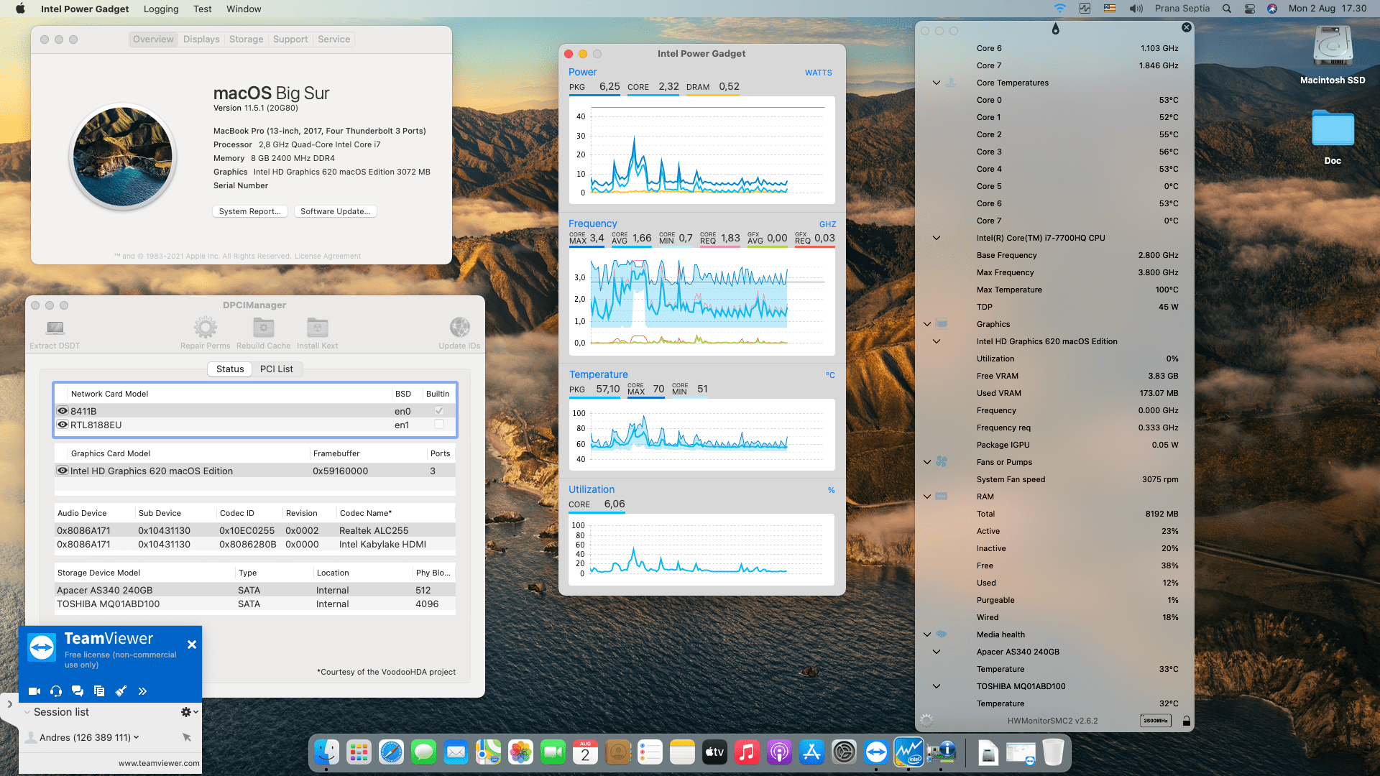
Task: Collapse Core Temperatures group in HWMonitorSMC2
Action: tap(937, 83)
